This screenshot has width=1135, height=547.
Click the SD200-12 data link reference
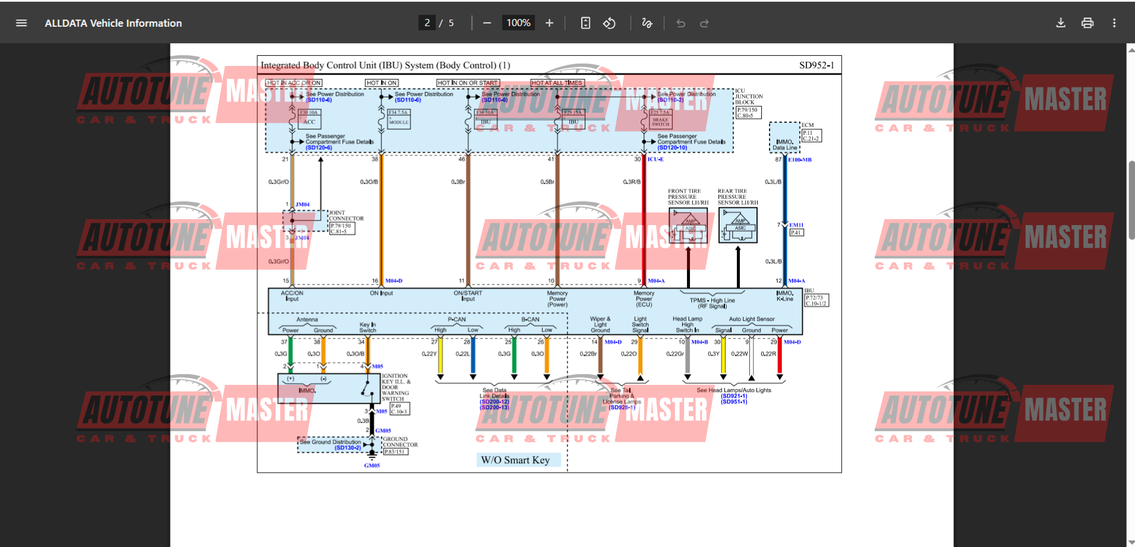coord(494,402)
